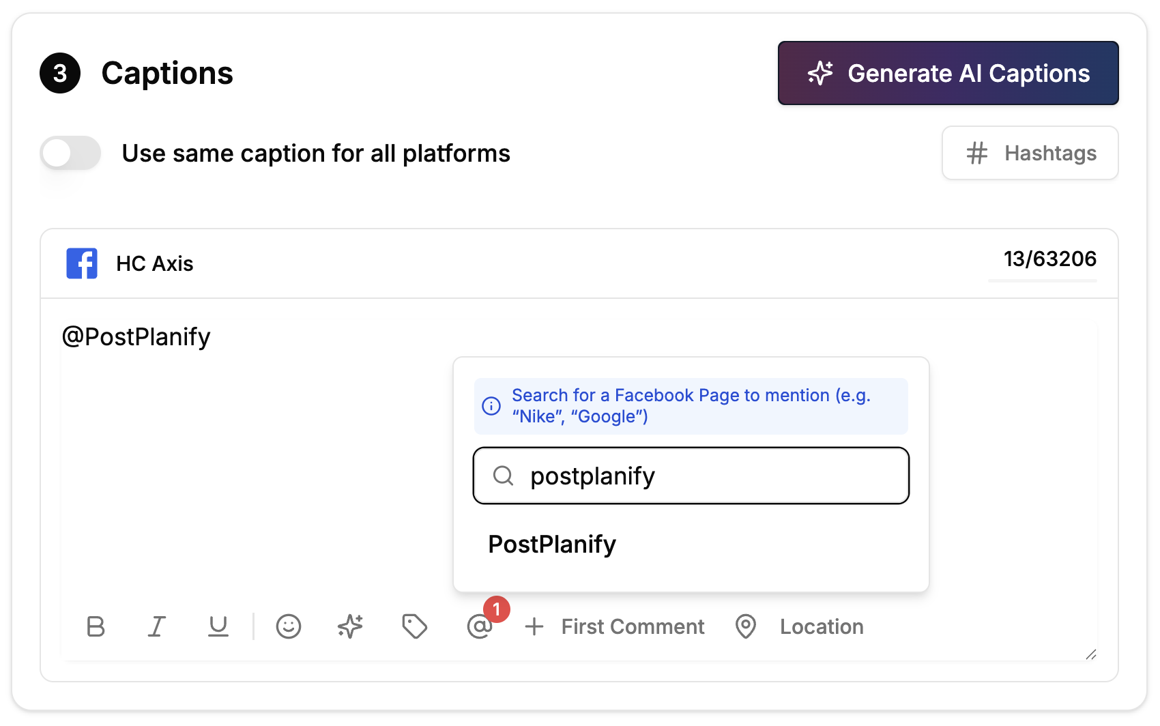Open the Hashtags button

pyautogui.click(x=1030, y=154)
